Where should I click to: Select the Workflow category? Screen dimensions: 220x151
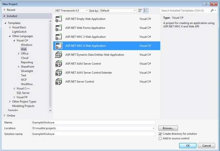tap(27, 84)
